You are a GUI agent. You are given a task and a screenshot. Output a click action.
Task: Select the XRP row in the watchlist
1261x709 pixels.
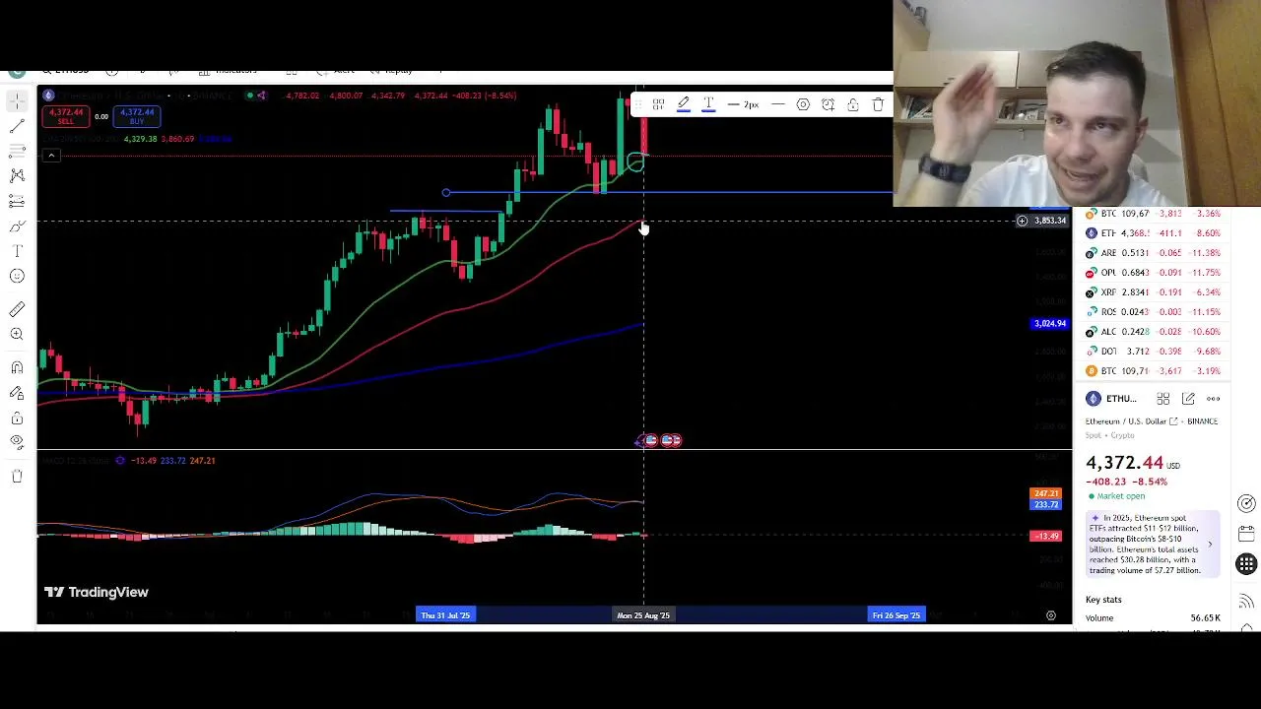(1153, 292)
